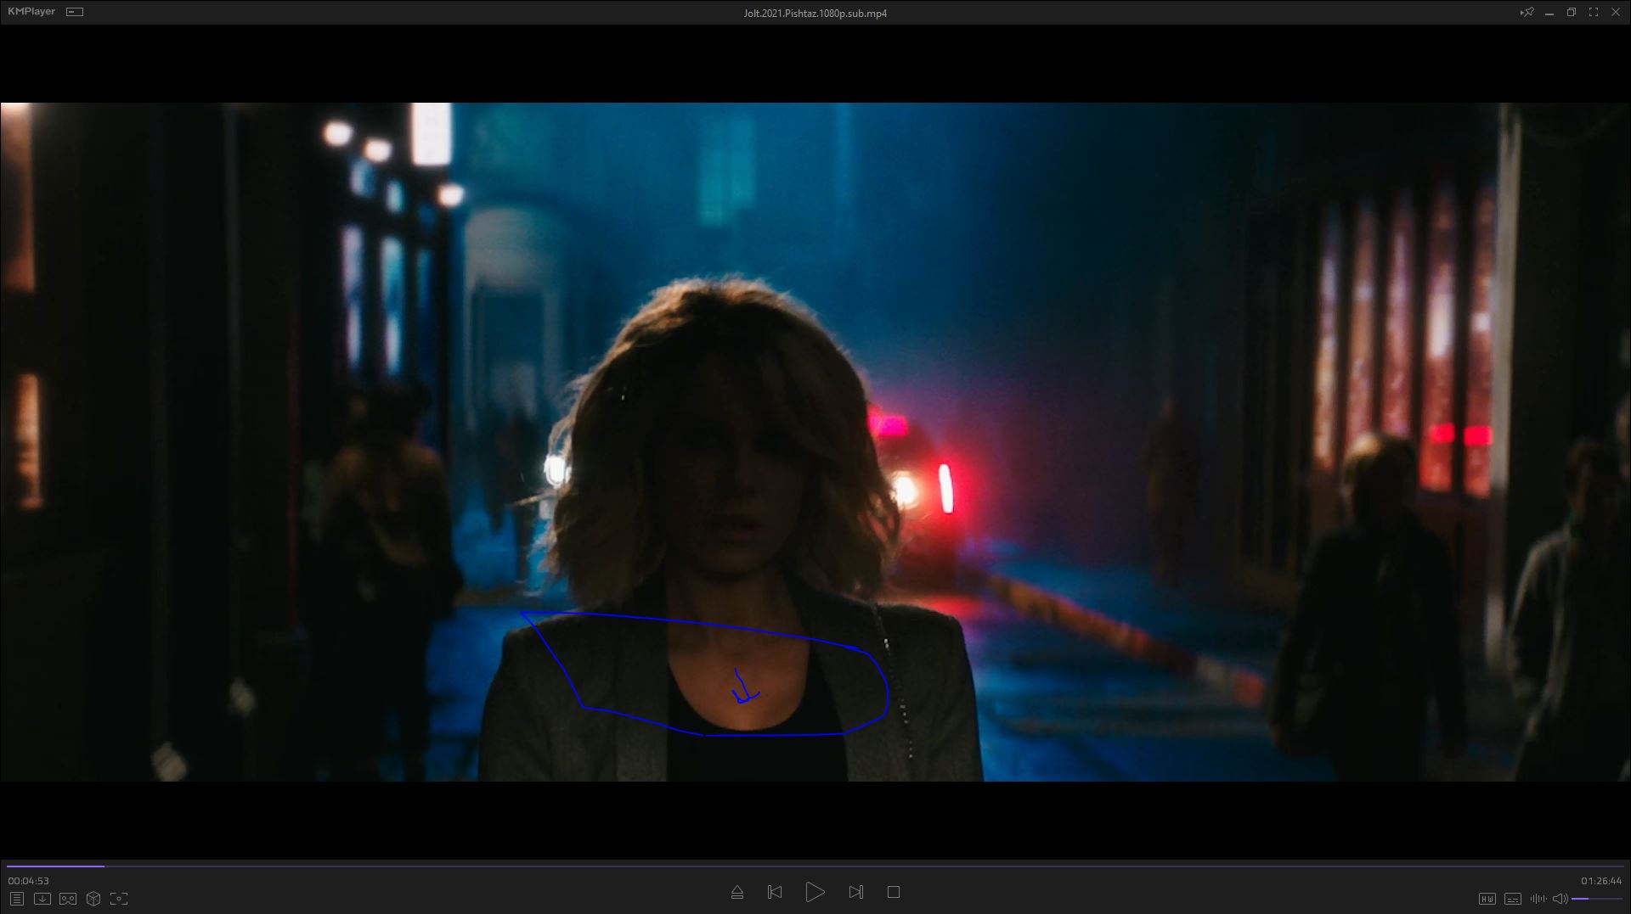Enable VR mode with the goggles icon
Image resolution: width=1631 pixels, height=914 pixels.
coord(68,899)
